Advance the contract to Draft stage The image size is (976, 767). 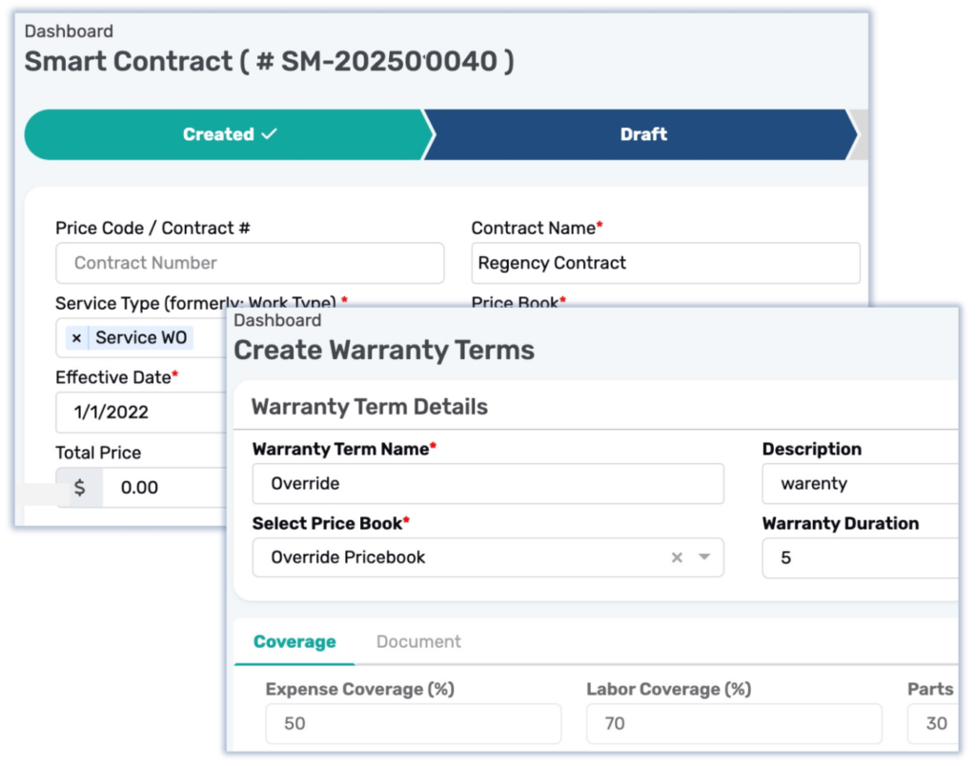click(643, 134)
